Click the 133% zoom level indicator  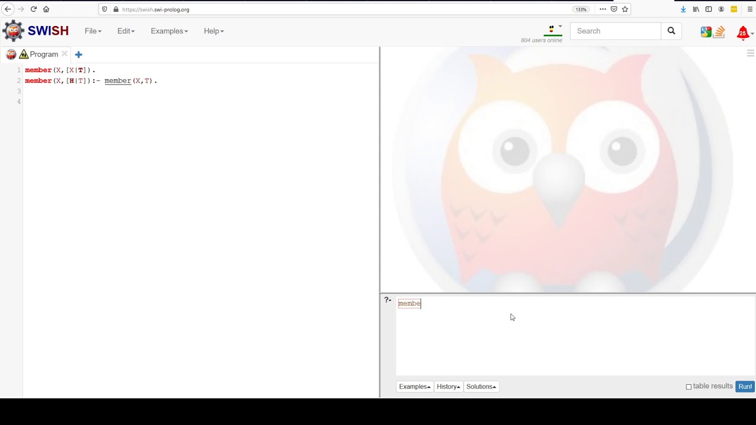point(581,9)
